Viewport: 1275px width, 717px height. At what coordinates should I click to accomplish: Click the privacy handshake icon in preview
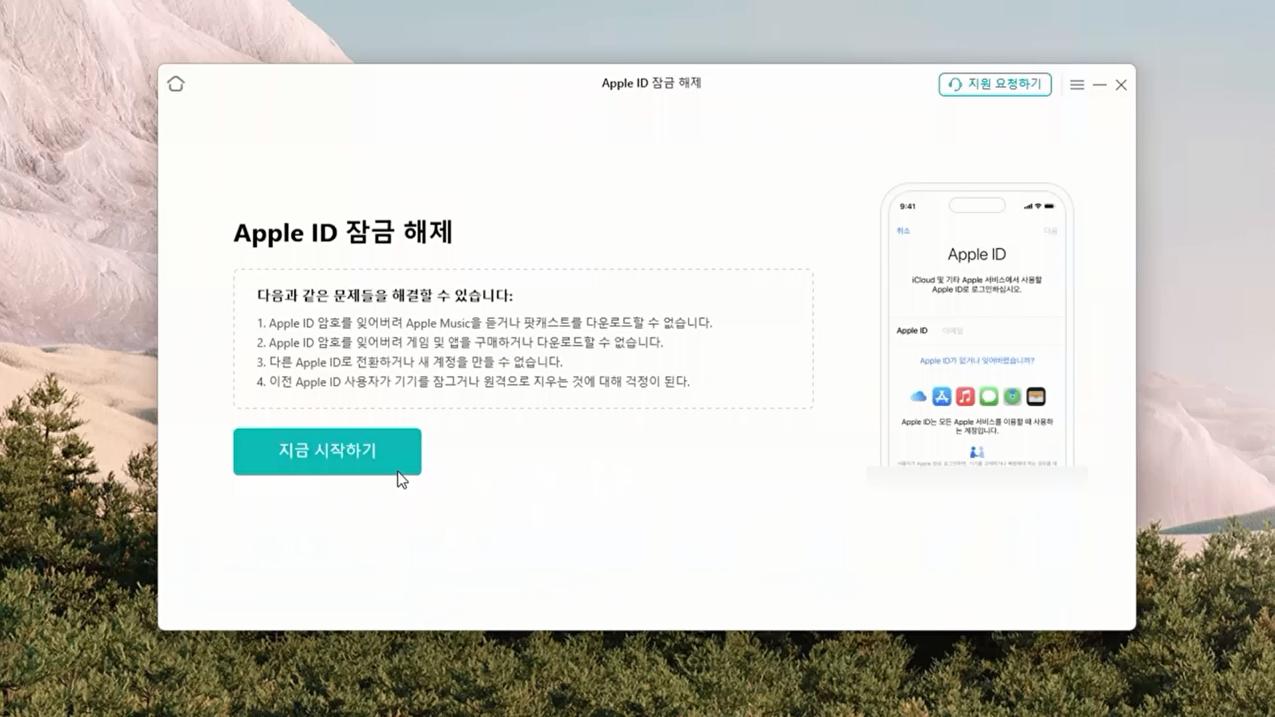(977, 452)
